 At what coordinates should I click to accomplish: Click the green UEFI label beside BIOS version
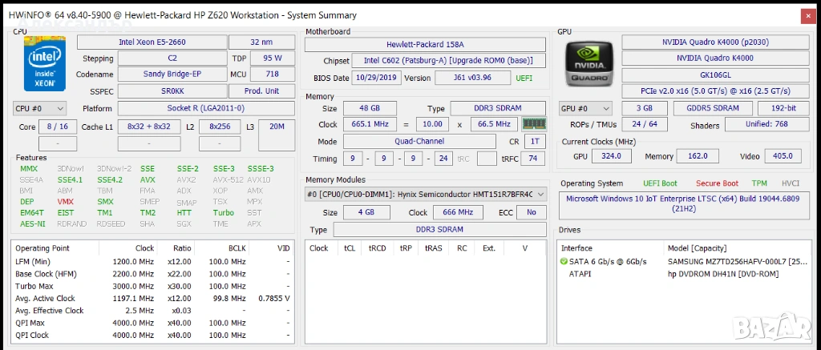tap(524, 78)
